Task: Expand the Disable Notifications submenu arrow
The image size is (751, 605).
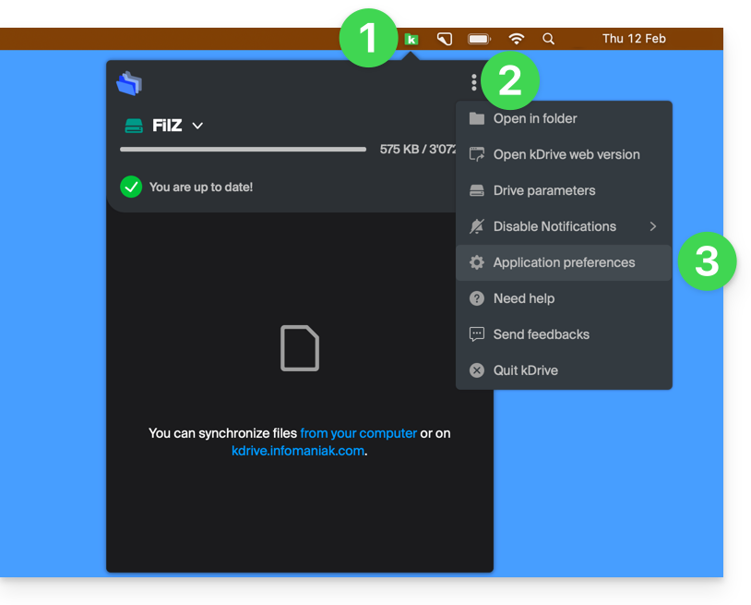Action: [x=653, y=226]
